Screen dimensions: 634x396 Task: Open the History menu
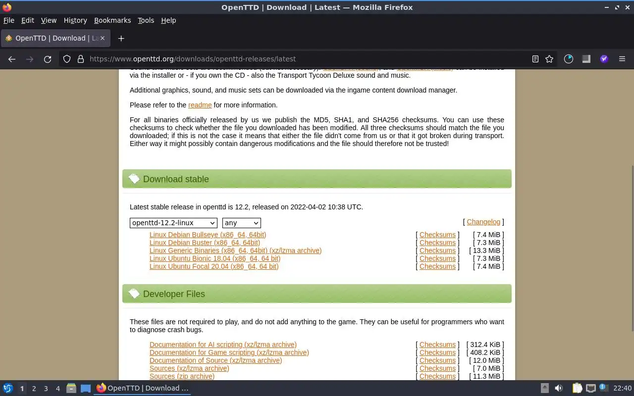(x=75, y=20)
